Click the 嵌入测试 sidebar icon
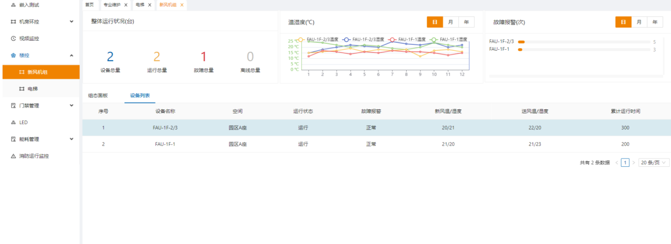 [x=13, y=5]
